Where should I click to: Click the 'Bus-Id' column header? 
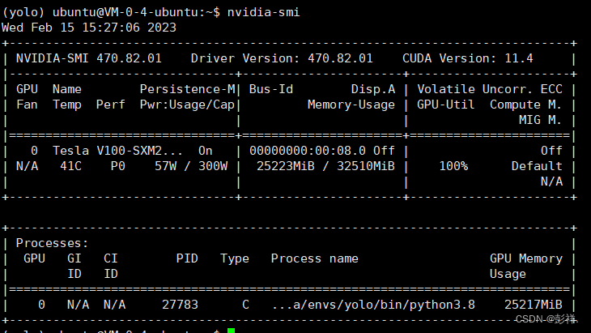click(x=271, y=89)
